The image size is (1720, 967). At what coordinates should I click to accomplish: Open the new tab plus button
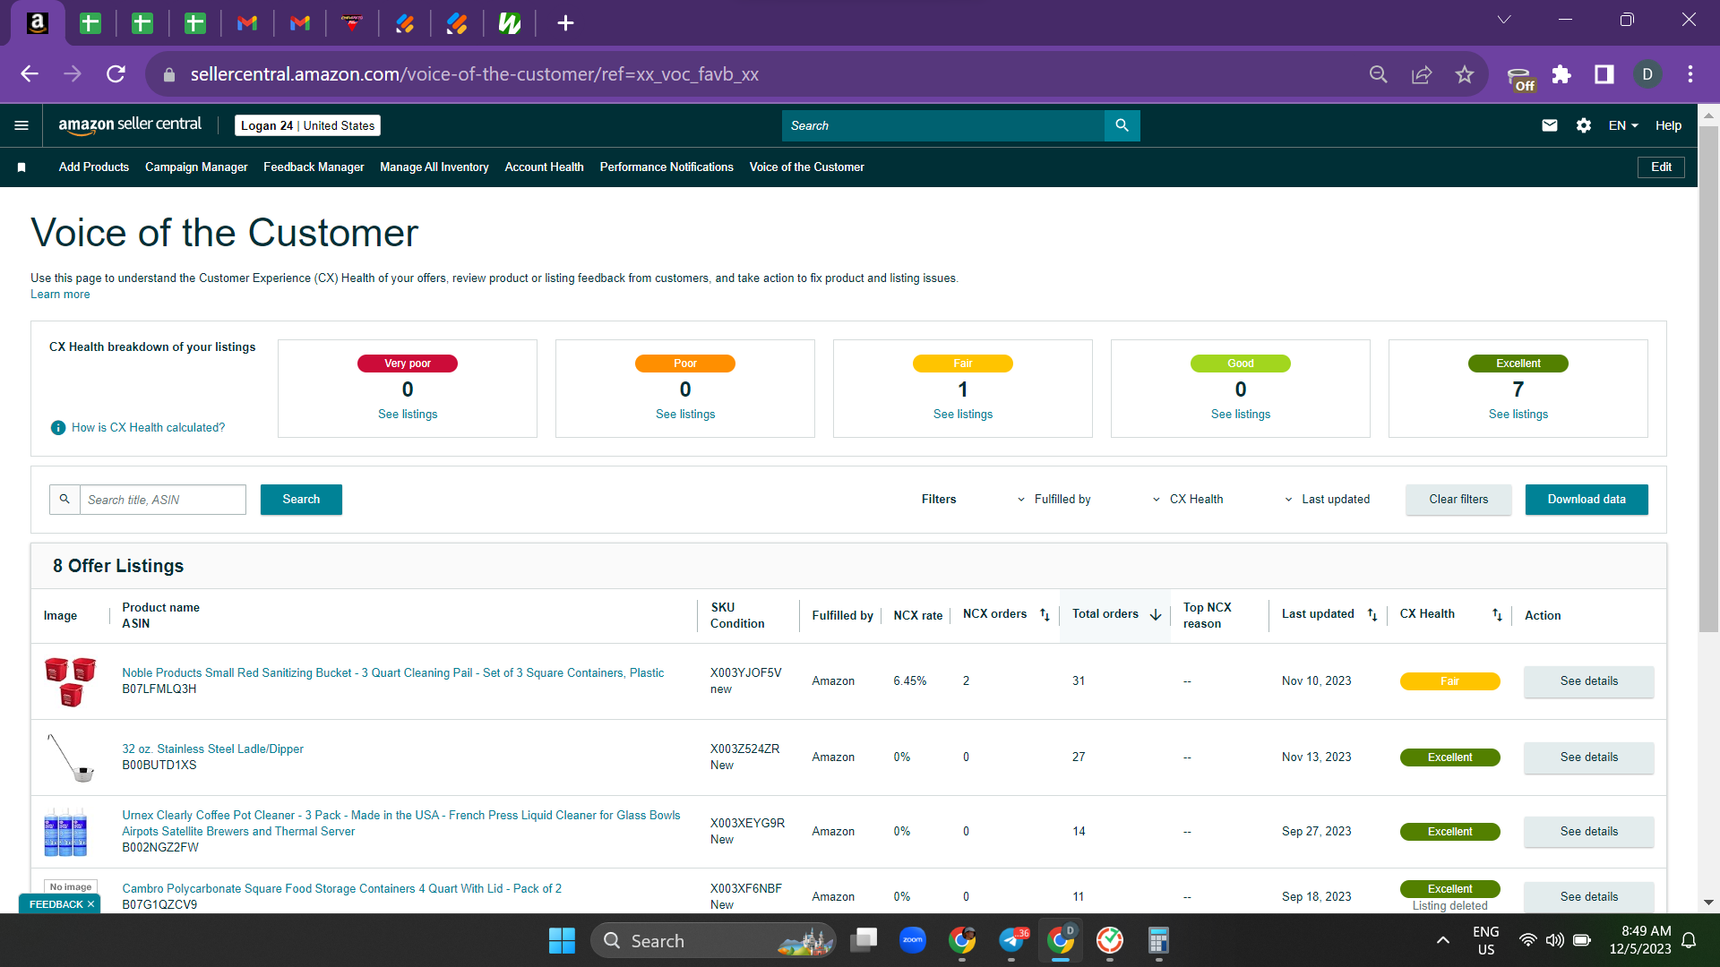[x=565, y=23]
